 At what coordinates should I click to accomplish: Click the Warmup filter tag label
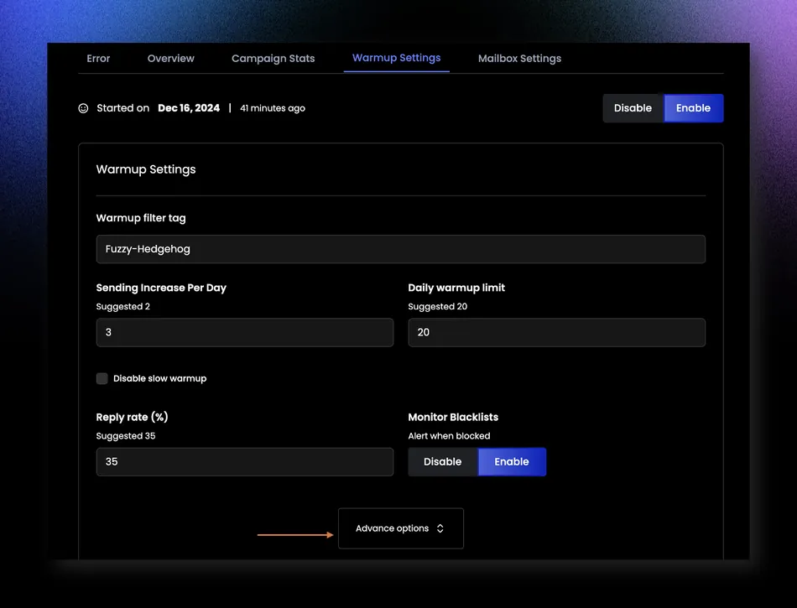click(141, 218)
